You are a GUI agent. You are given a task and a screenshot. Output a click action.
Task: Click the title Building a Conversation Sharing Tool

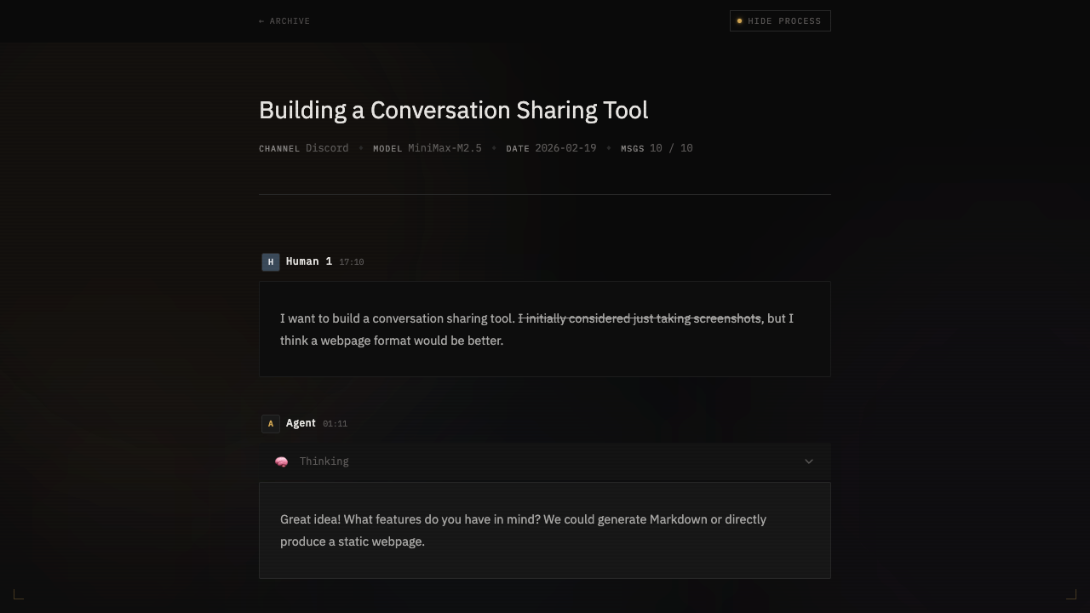(453, 110)
